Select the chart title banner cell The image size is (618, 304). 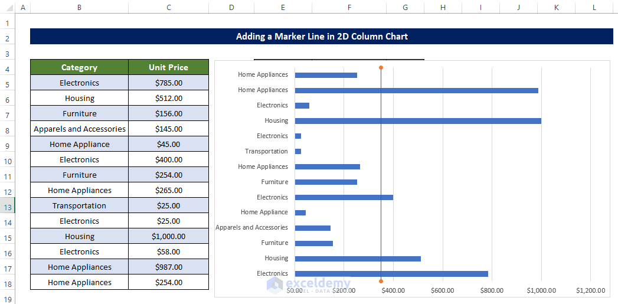pos(322,37)
